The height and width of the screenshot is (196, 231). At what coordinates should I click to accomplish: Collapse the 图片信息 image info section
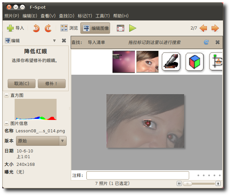point(6,123)
